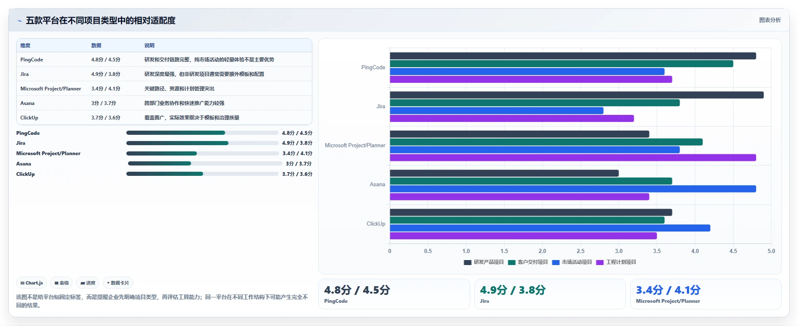Open the Jira 4.9分 / 3.8分 data card
798x326 pixels.
click(x=550, y=294)
